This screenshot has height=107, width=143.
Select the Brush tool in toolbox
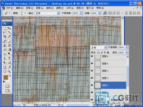point(9,41)
